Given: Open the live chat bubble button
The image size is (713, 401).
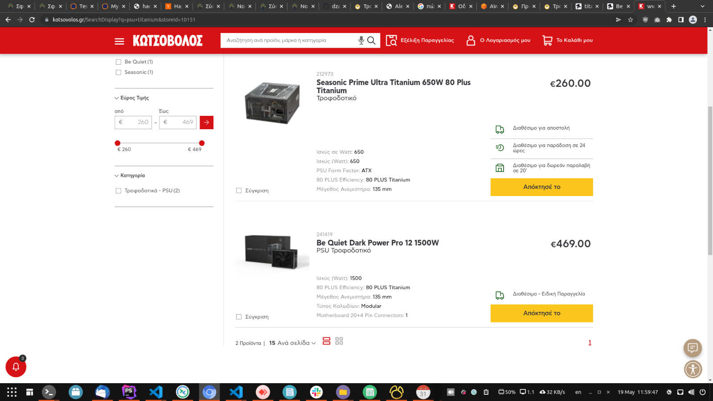Looking at the screenshot, I should tap(693, 348).
